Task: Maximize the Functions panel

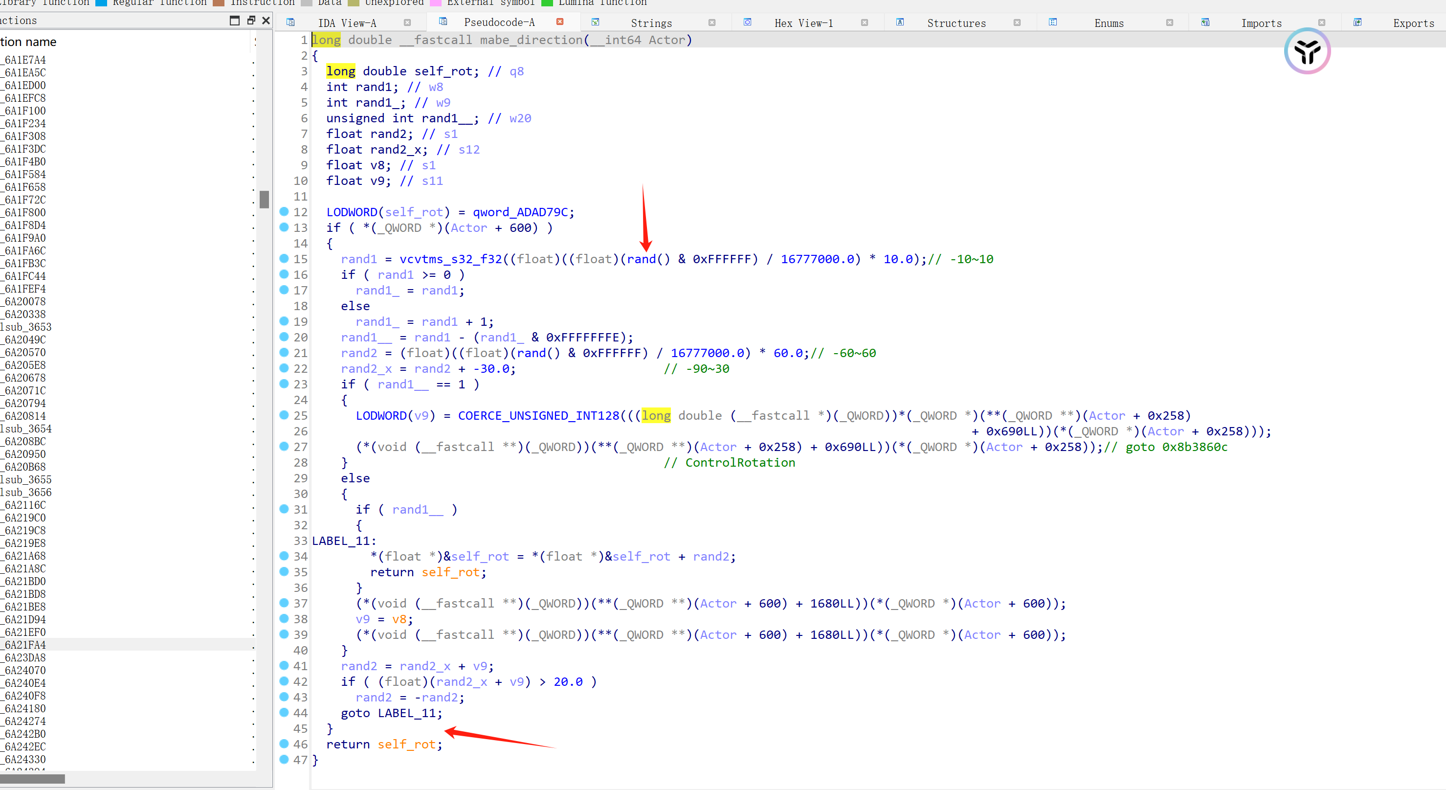Action: [x=235, y=21]
